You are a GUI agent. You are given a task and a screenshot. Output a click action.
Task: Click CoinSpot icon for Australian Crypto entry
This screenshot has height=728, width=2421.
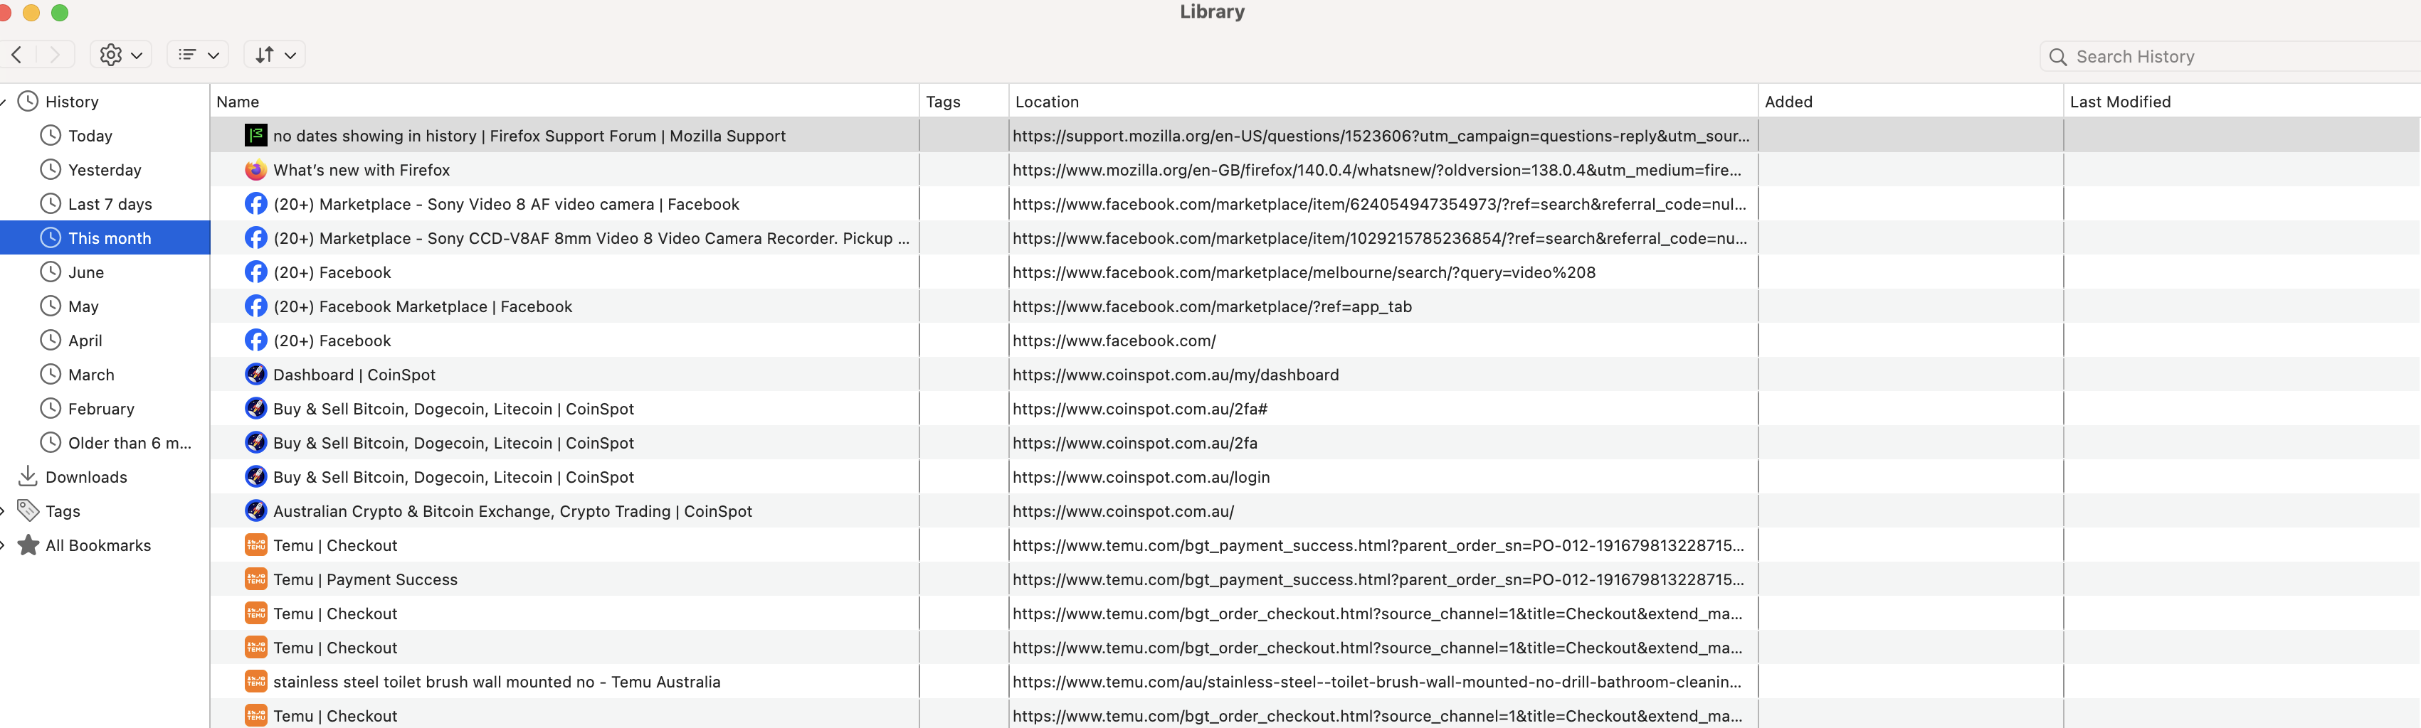pos(255,511)
